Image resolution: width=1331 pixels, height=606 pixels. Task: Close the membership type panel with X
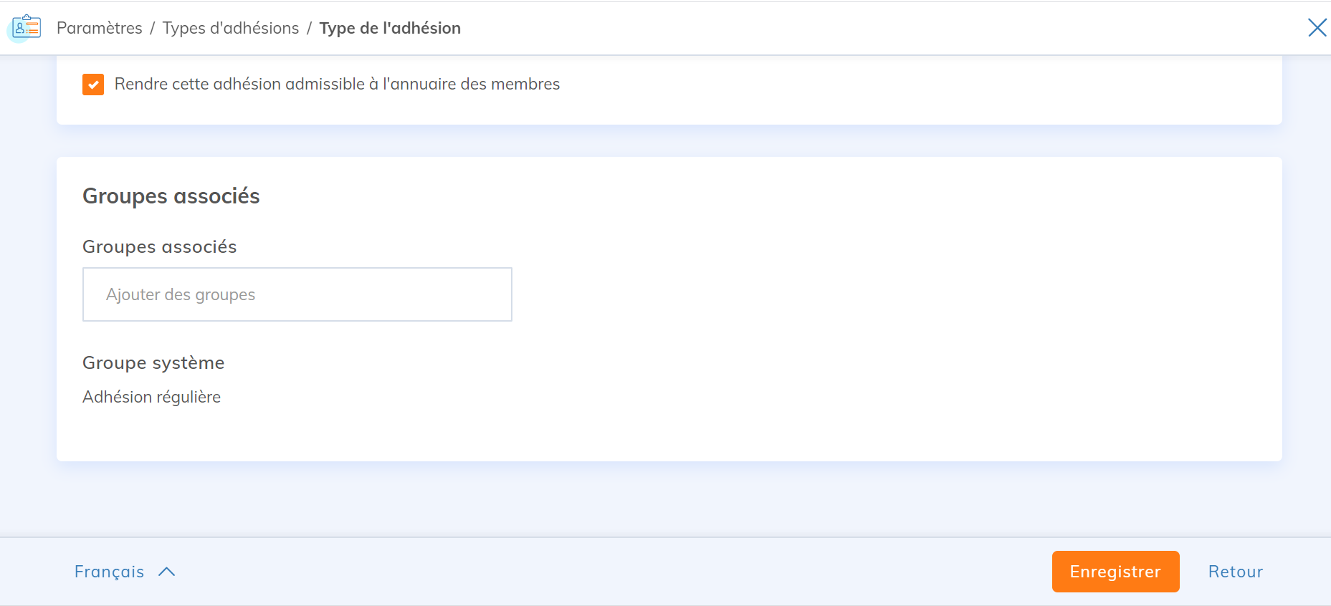(x=1317, y=28)
